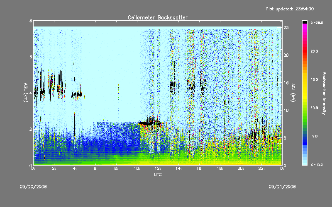Click the '20.0' colorbar tick label
Screen dimensions: 332x207
314,51
